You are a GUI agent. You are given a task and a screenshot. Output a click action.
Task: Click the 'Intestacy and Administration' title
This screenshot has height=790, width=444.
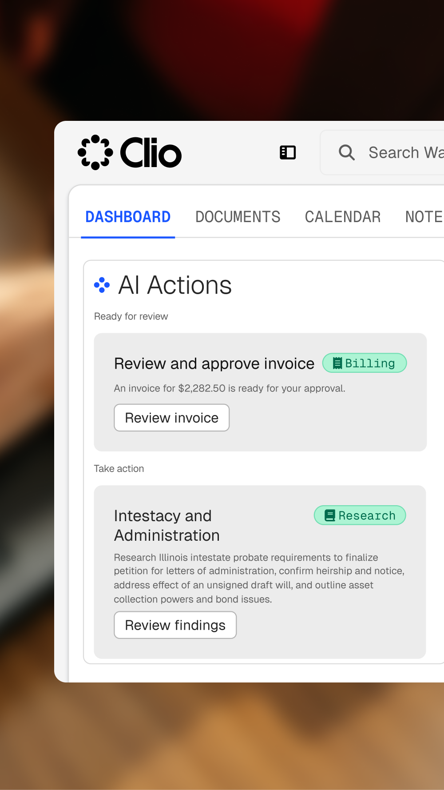coord(167,526)
